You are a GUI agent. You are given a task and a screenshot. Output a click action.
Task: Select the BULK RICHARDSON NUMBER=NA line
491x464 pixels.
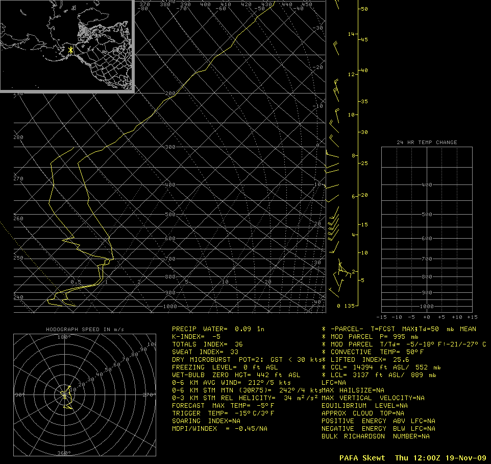click(x=376, y=436)
